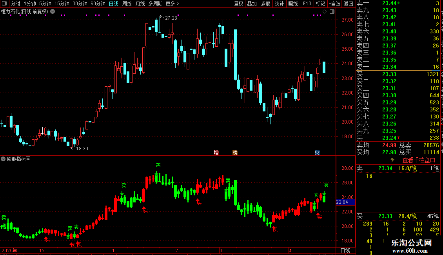Open 多周期 multi-period view
The height and width of the screenshot is (255, 443).
tap(155, 4)
